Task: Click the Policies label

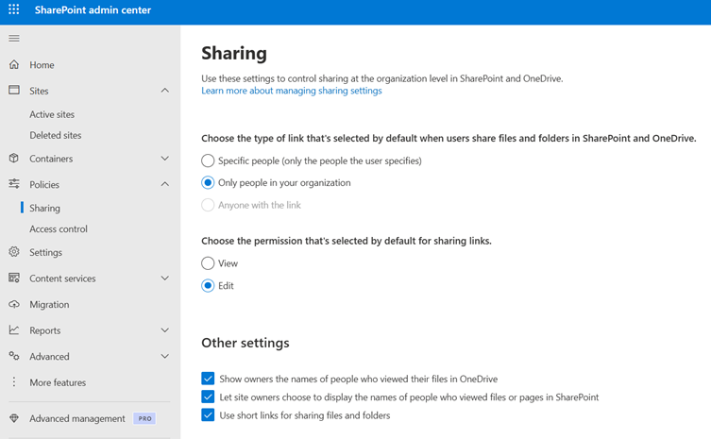Action: tap(44, 185)
